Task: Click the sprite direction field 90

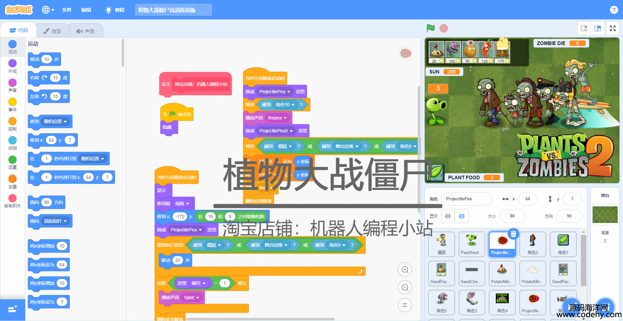Action: coord(569,216)
